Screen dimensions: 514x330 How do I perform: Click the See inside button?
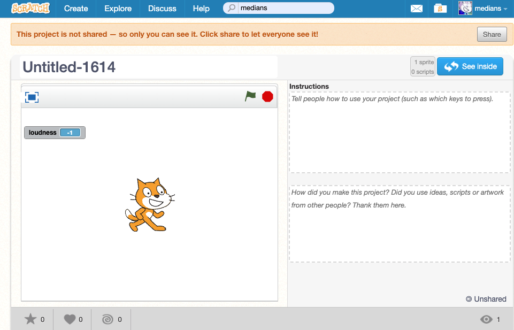[x=470, y=66]
